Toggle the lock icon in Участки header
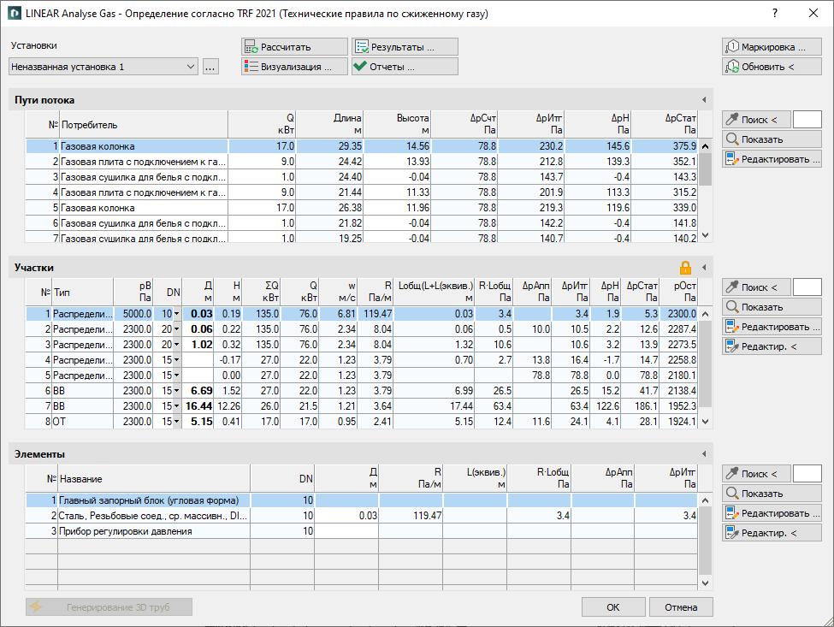834x627 pixels. click(x=686, y=267)
